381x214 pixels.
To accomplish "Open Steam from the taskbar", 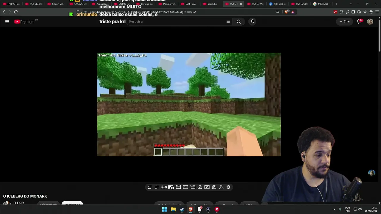I will [x=182, y=209].
